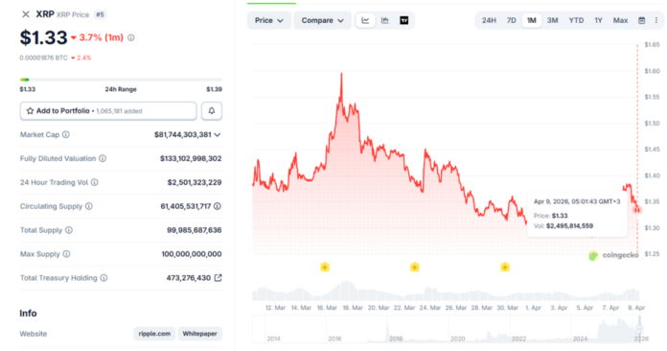Click Add to Portfolio button

[x=108, y=111]
